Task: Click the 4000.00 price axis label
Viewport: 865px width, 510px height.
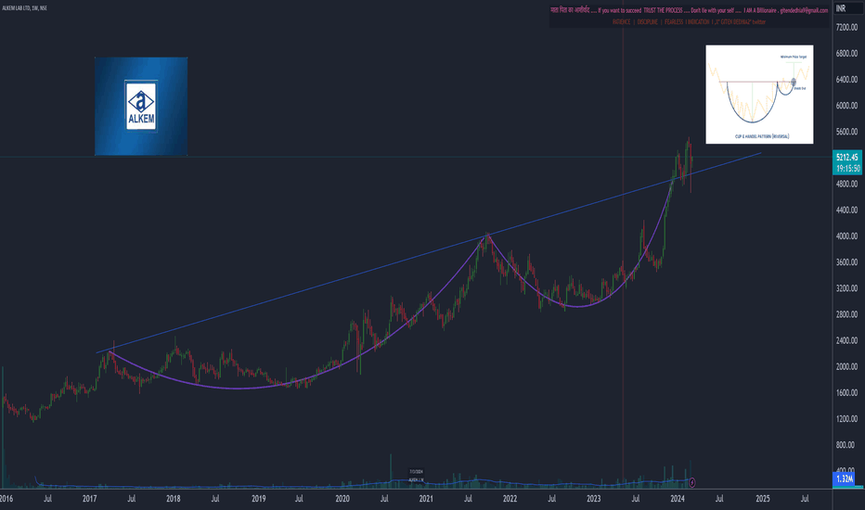Action: (x=846, y=236)
